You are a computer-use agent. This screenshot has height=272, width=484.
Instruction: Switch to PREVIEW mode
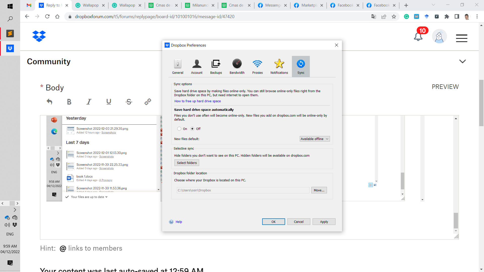pos(445,87)
